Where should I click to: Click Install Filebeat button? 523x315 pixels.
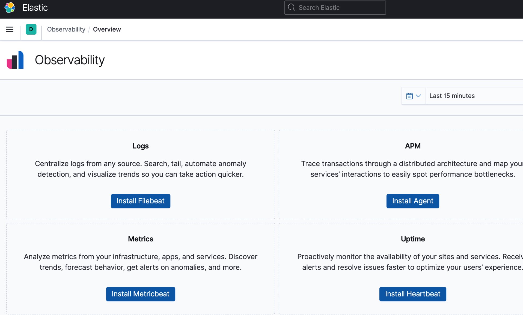coord(141,201)
